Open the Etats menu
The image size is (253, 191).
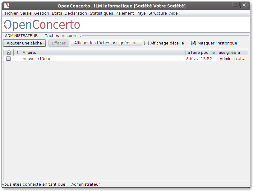coord(57,13)
